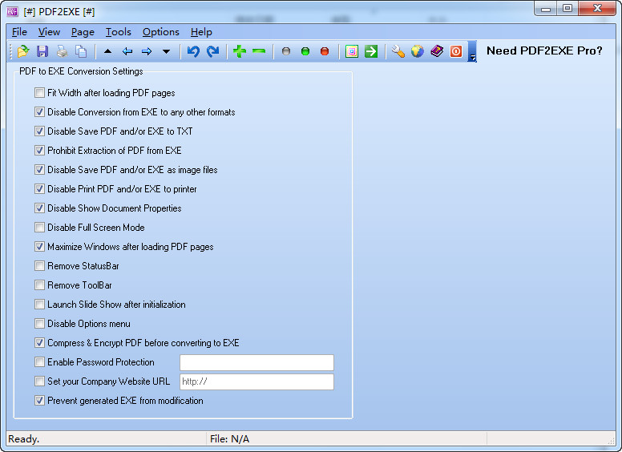Click the Ready. status bar text
The width and height of the screenshot is (622, 452).
click(x=23, y=439)
